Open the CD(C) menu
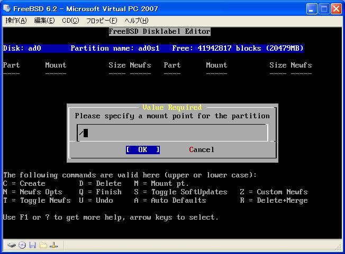Screen dimensions: 345x254 click(70, 21)
